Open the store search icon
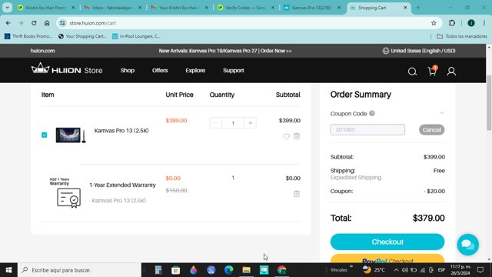This screenshot has width=492, height=277. [412, 72]
